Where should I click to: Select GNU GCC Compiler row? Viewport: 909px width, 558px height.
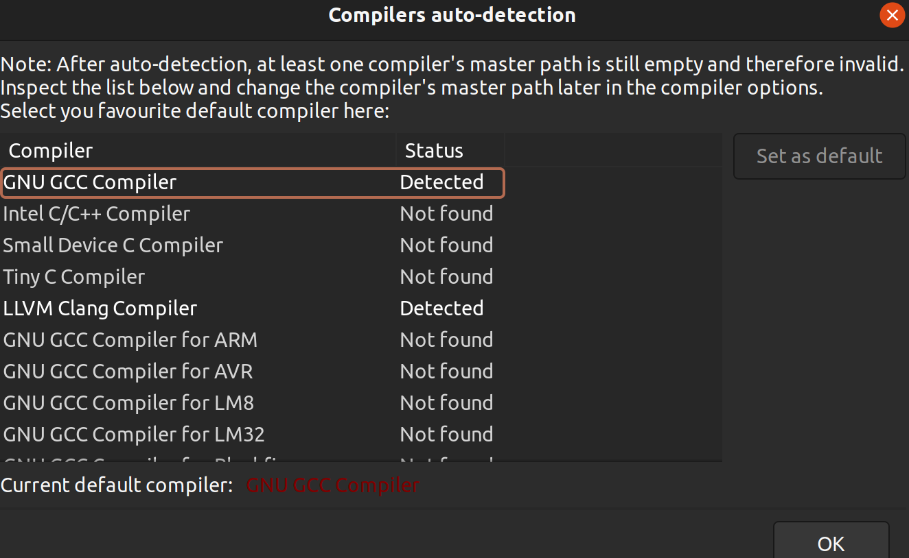90,182
